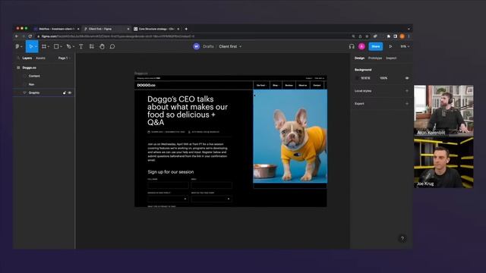The image size is (486, 273).
Task: Open the browser extensions puzzle icon
Action: pos(388,36)
